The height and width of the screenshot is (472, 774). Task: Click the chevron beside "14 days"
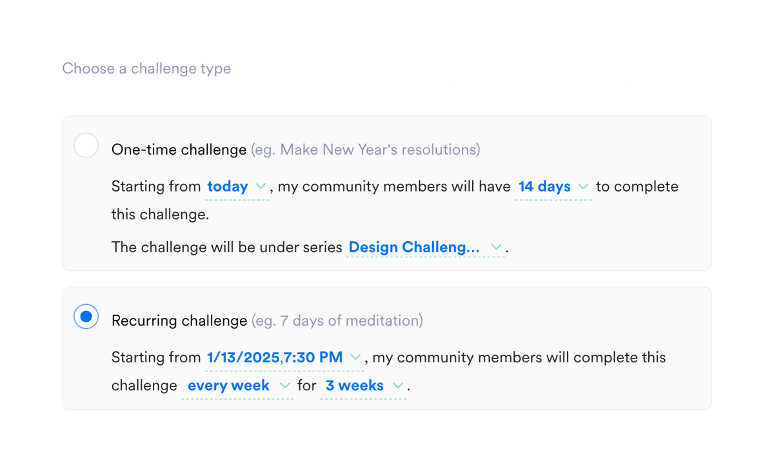[583, 186]
